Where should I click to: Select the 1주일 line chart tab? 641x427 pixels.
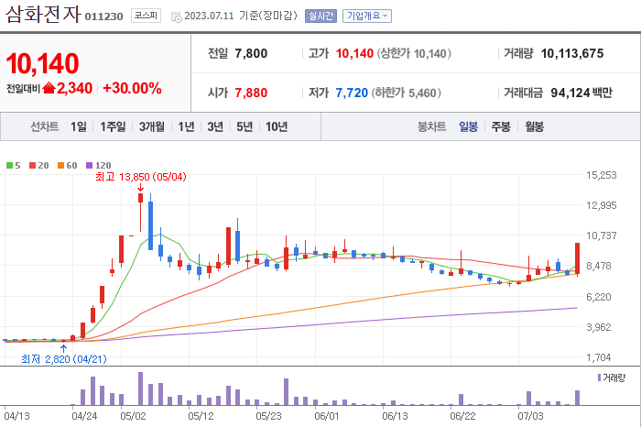click(x=113, y=126)
